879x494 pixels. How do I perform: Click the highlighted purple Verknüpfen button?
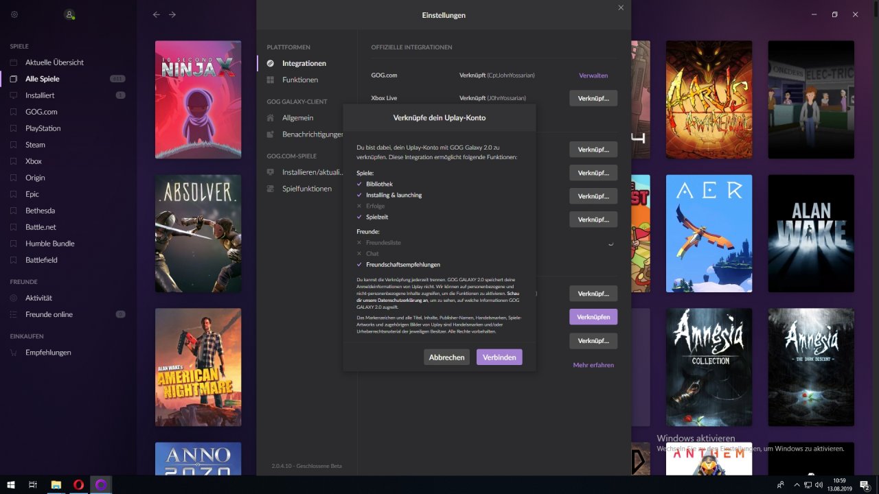tap(593, 317)
